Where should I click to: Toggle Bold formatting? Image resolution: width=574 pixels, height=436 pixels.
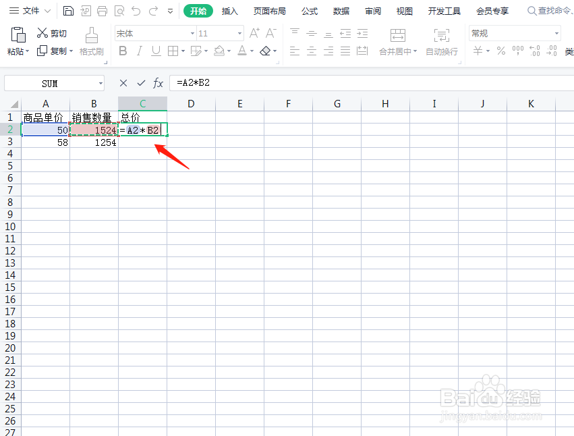coord(123,51)
